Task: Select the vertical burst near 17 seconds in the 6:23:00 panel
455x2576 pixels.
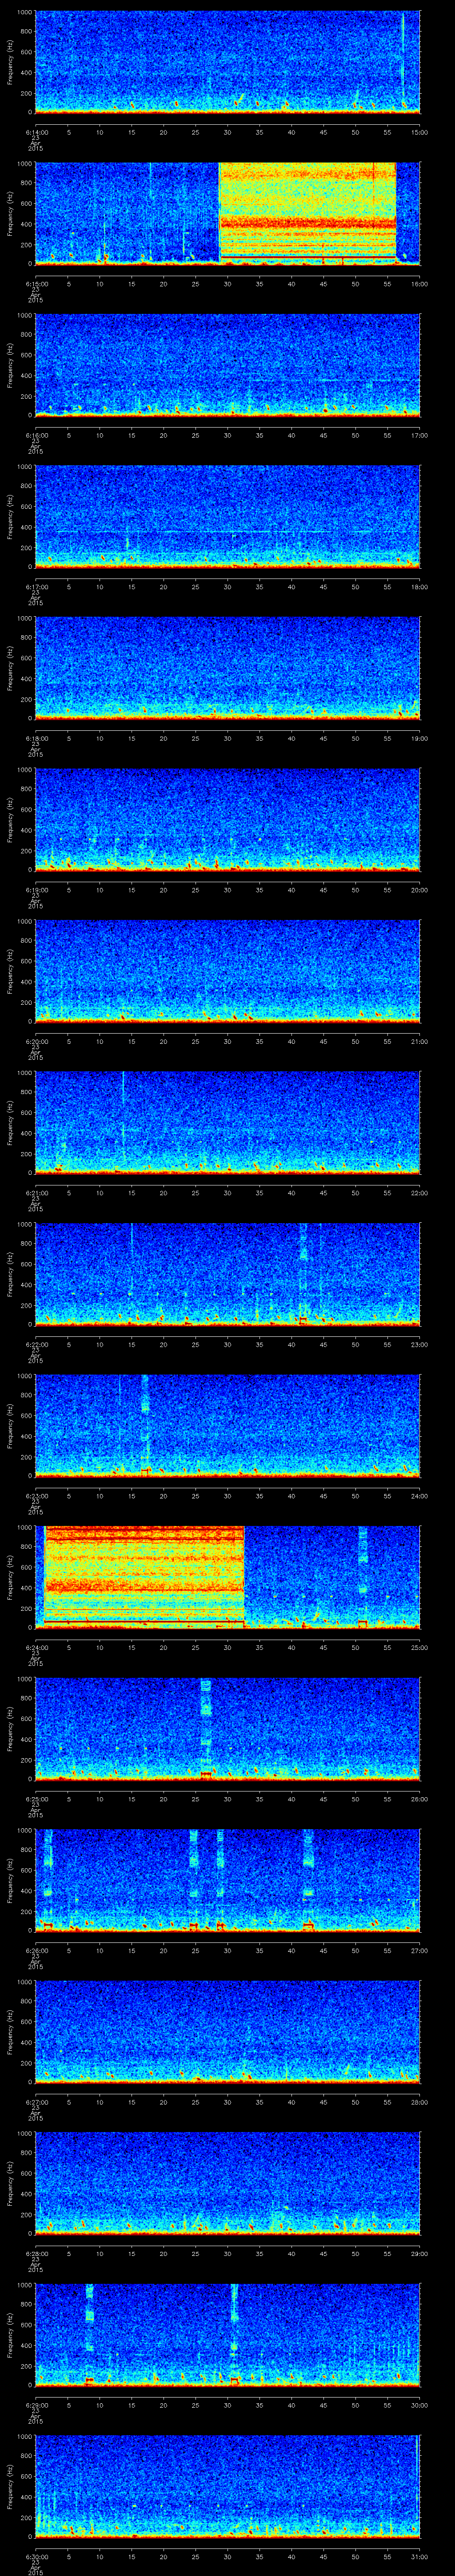Action: tap(145, 1425)
